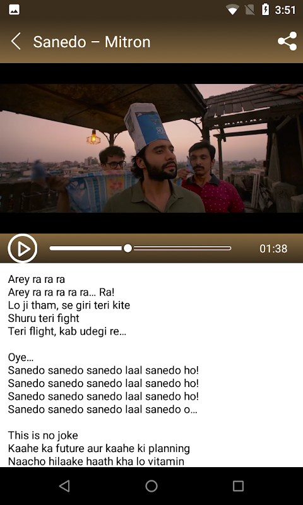Tap the share icon
This screenshot has width=303, height=505.
click(287, 41)
